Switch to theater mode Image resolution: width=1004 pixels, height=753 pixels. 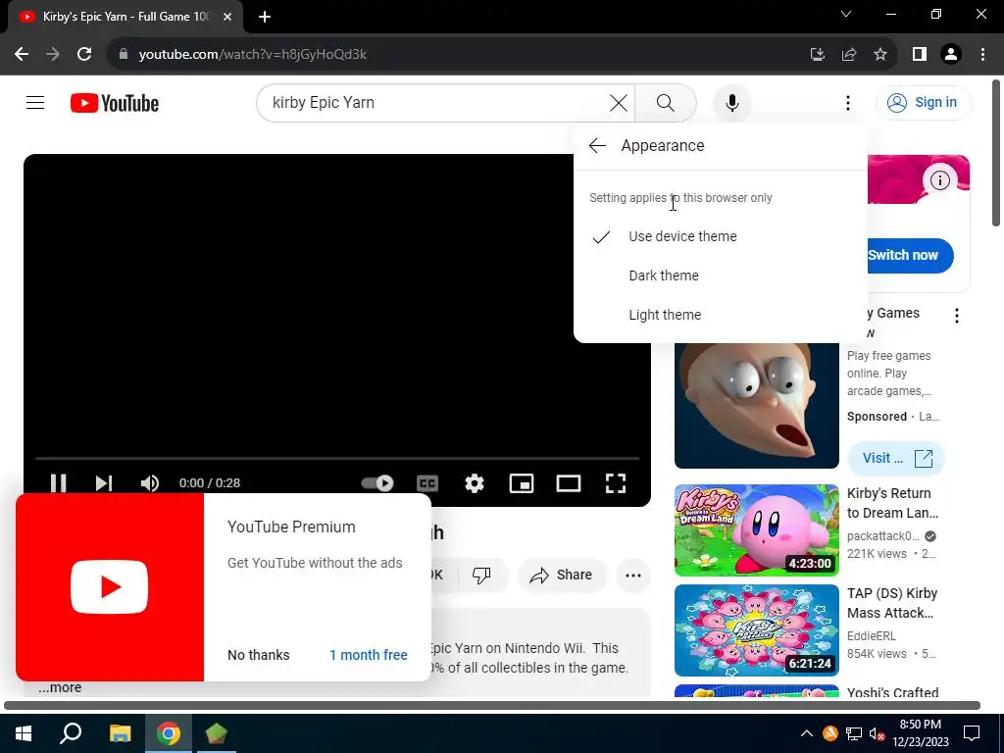[x=568, y=482]
